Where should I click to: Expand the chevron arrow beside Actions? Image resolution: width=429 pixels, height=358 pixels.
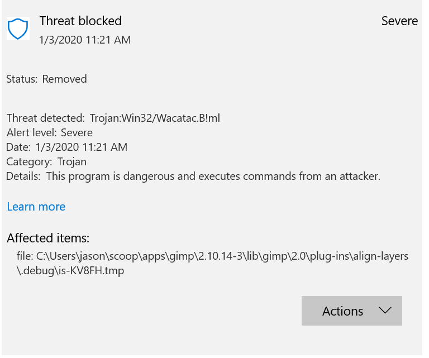pos(385,311)
